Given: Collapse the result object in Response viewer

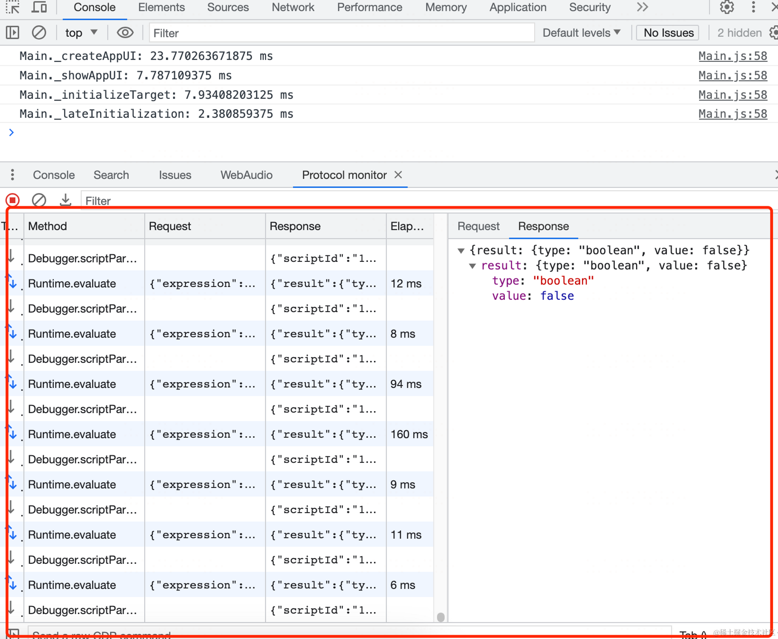Looking at the screenshot, I should click(x=473, y=266).
